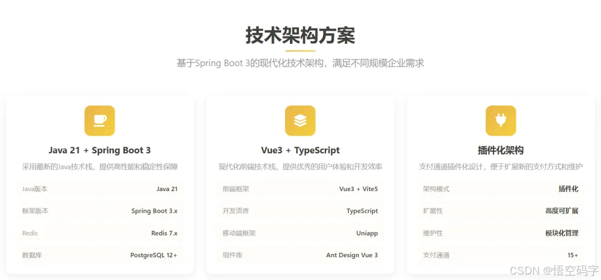Click the 插件化 value in 架构模式 row
The image size is (601, 280).
pyautogui.click(x=568, y=188)
